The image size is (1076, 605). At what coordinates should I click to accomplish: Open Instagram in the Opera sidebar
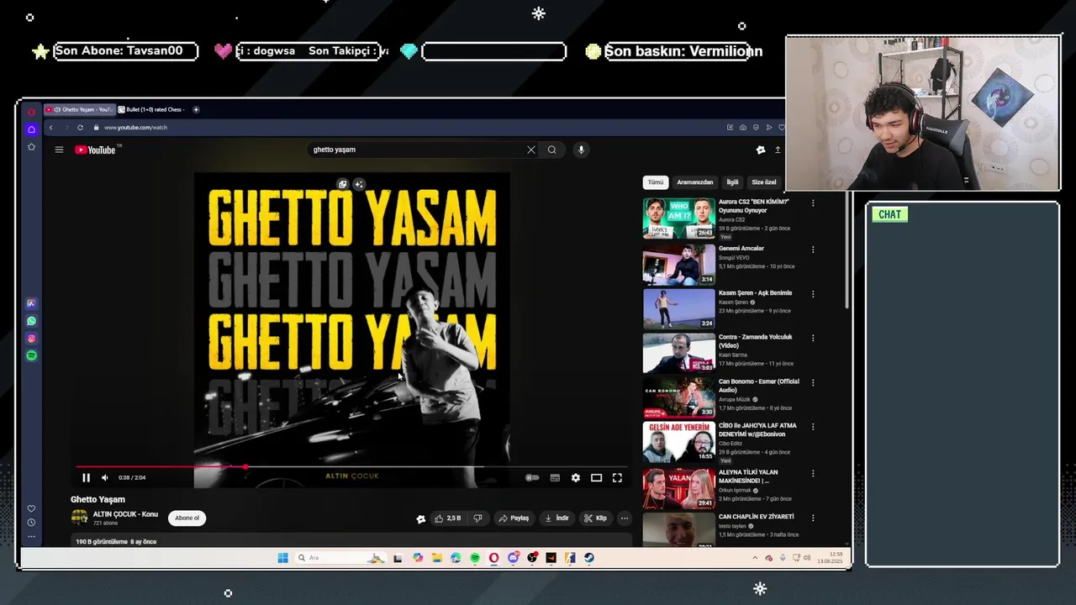click(x=31, y=339)
